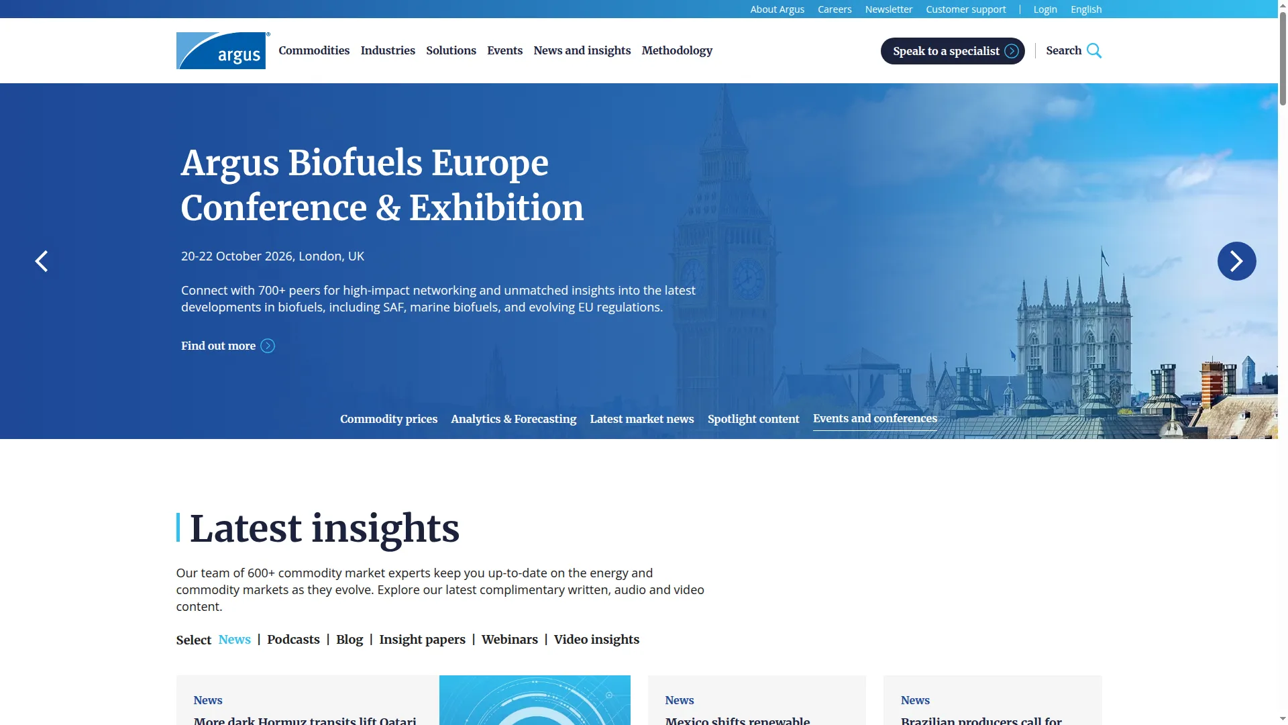Click the circled arrow beside Find out more
This screenshot has height=725, width=1288.
(268, 346)
